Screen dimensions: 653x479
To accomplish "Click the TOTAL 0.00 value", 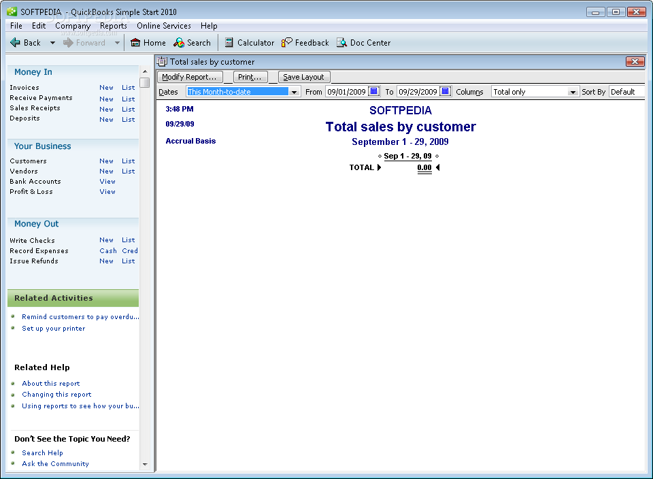I will (424, 168).
